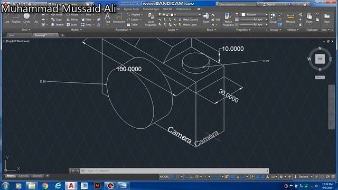Click the Paste icon

click(309, 18)
